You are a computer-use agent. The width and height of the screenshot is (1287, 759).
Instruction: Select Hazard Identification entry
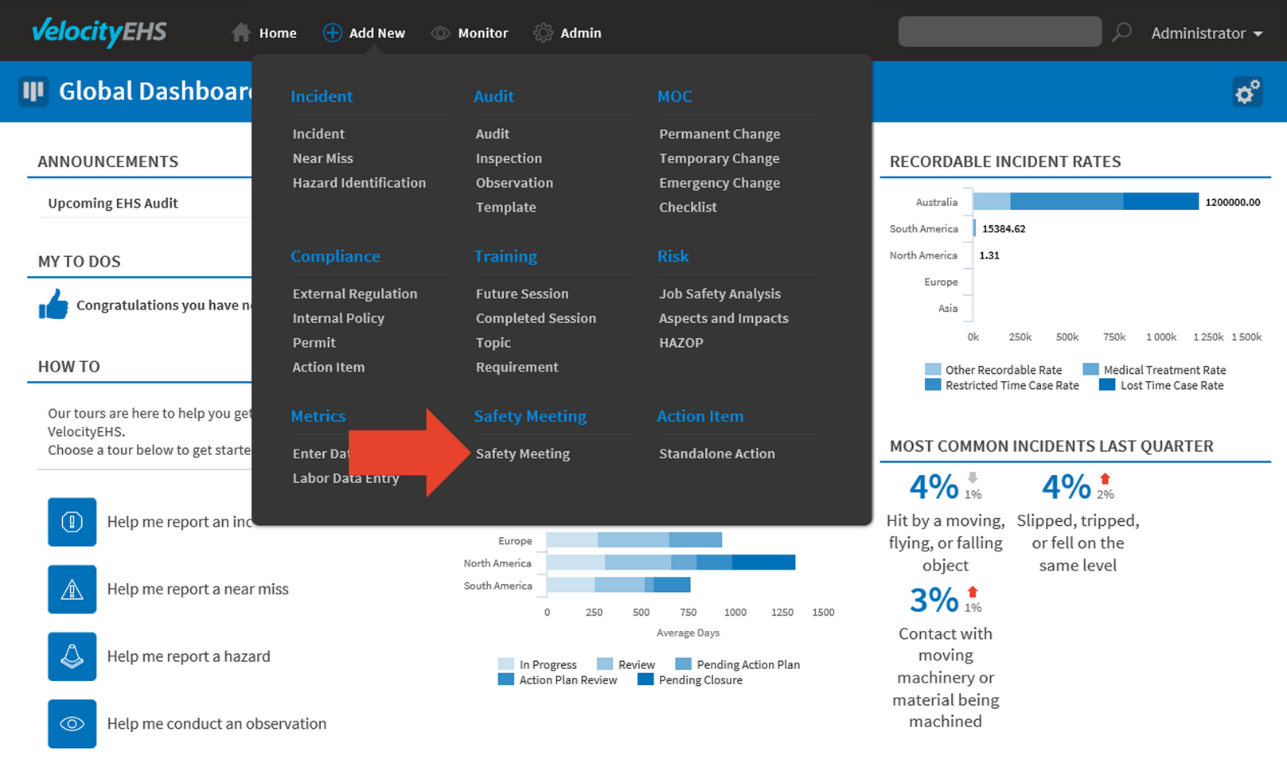[x=359, y=182]
